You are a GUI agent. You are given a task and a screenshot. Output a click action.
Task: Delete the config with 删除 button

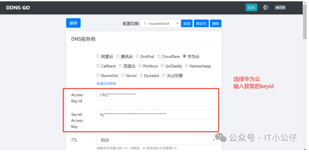click(215, 23)
